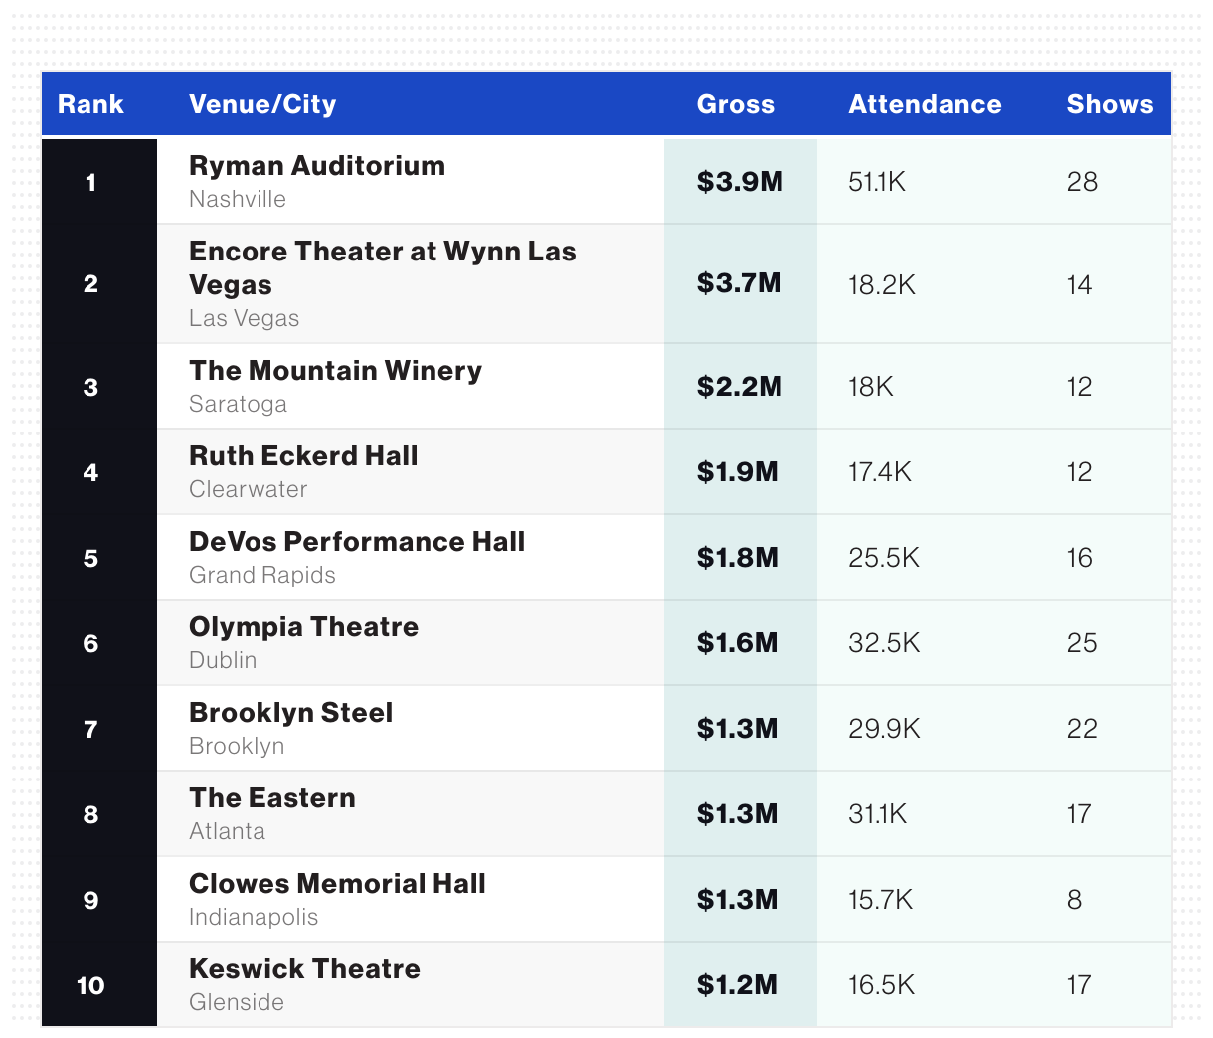The image size is (1213, 1038).
Task: Select DeVos Performance Hall venue
Action: (x=357, y=542)
